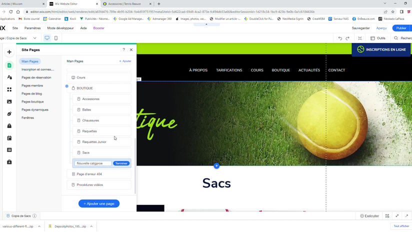The height and width of the screenshot is (232, 412).
Task: Bookmark this page with the star
Action: click(393, 12)
